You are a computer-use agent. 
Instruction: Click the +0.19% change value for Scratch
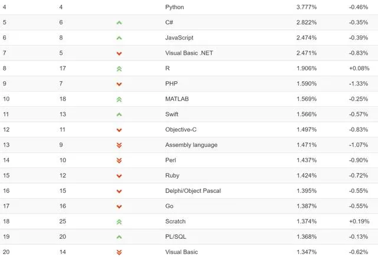click(359, 222)
